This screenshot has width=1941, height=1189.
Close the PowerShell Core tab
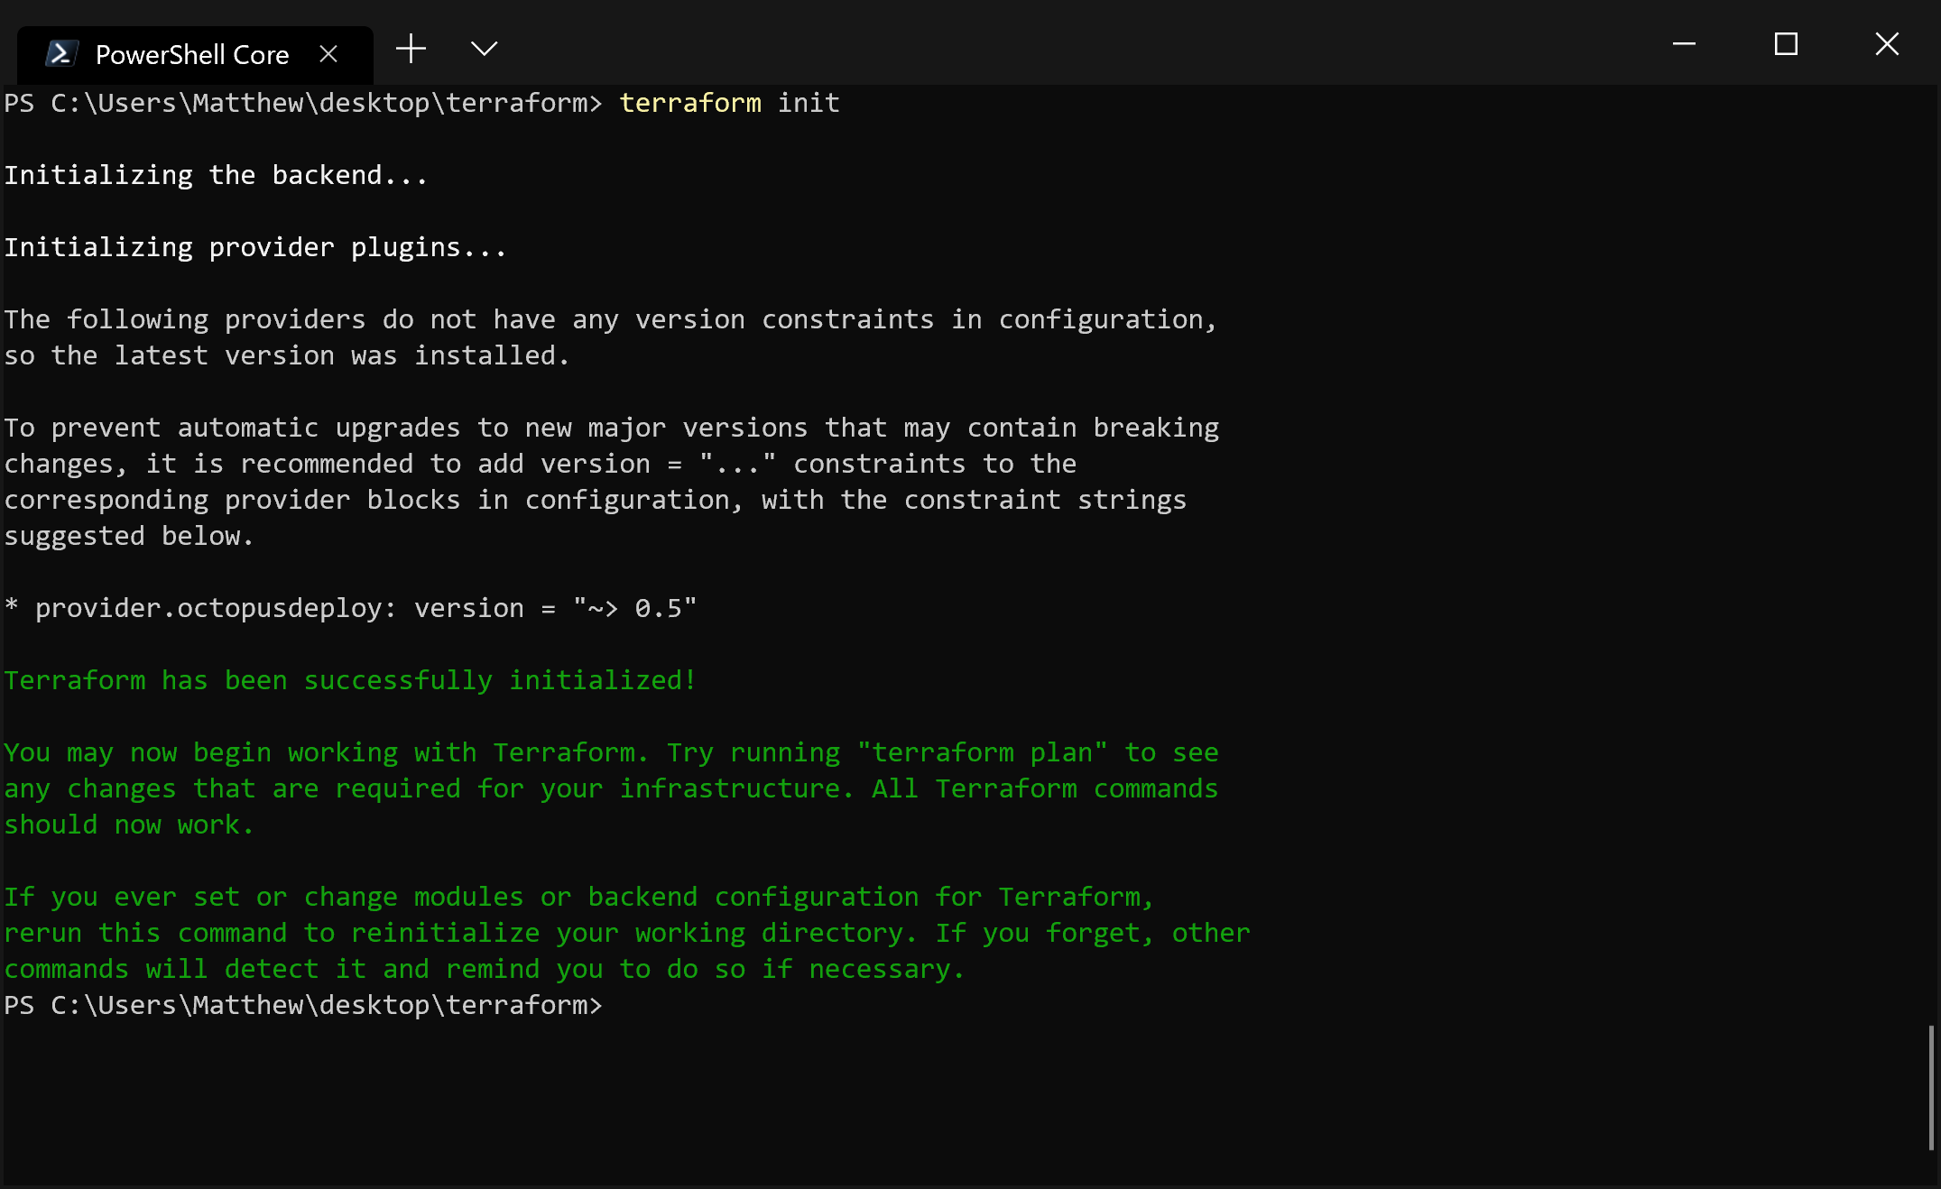tap(329, 54)
